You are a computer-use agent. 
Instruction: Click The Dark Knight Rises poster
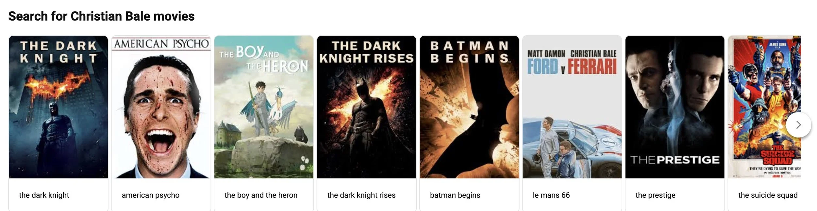pos(367,107)
